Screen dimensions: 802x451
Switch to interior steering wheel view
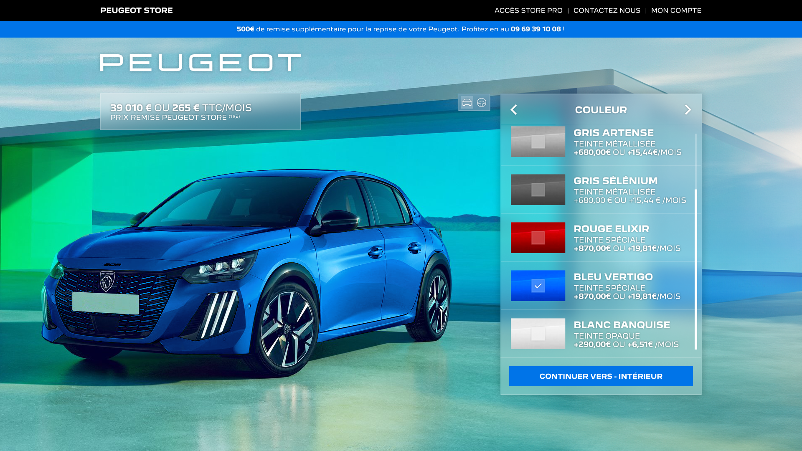tap(482, 102)
